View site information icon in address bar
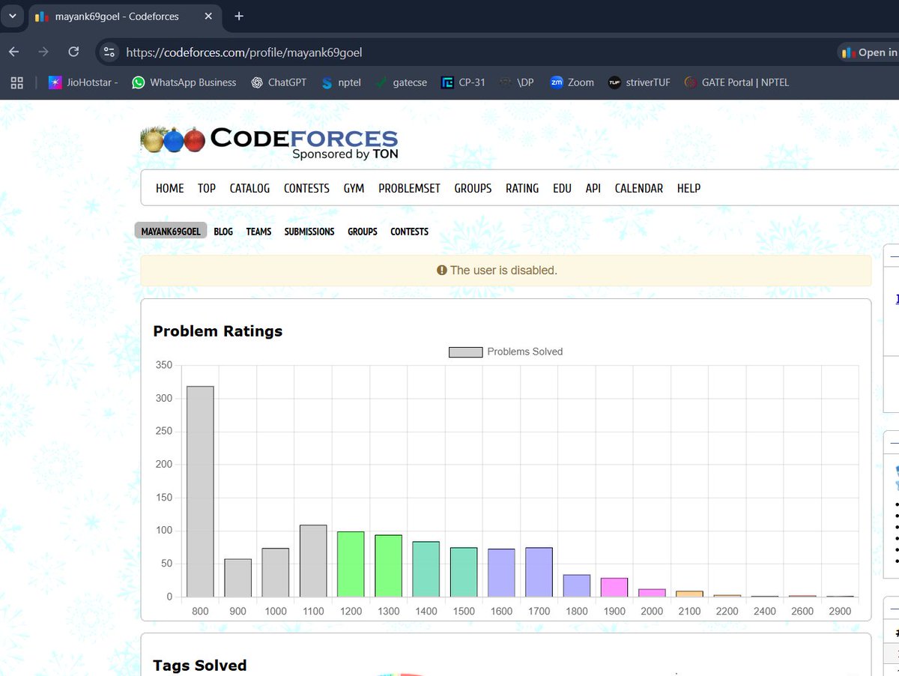This screenshot has height=676, width=899. (109, 52)
